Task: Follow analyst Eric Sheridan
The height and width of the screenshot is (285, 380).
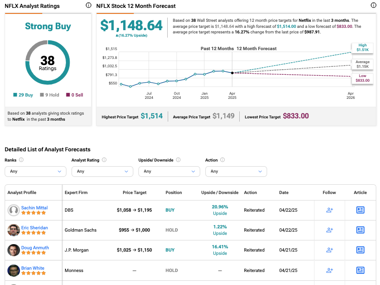Action: (x=329, y=230)
